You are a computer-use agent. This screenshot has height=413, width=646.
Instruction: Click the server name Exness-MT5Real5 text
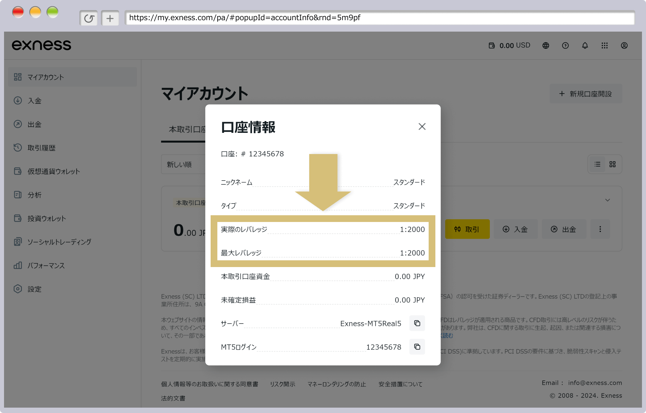tap(371, 324)
